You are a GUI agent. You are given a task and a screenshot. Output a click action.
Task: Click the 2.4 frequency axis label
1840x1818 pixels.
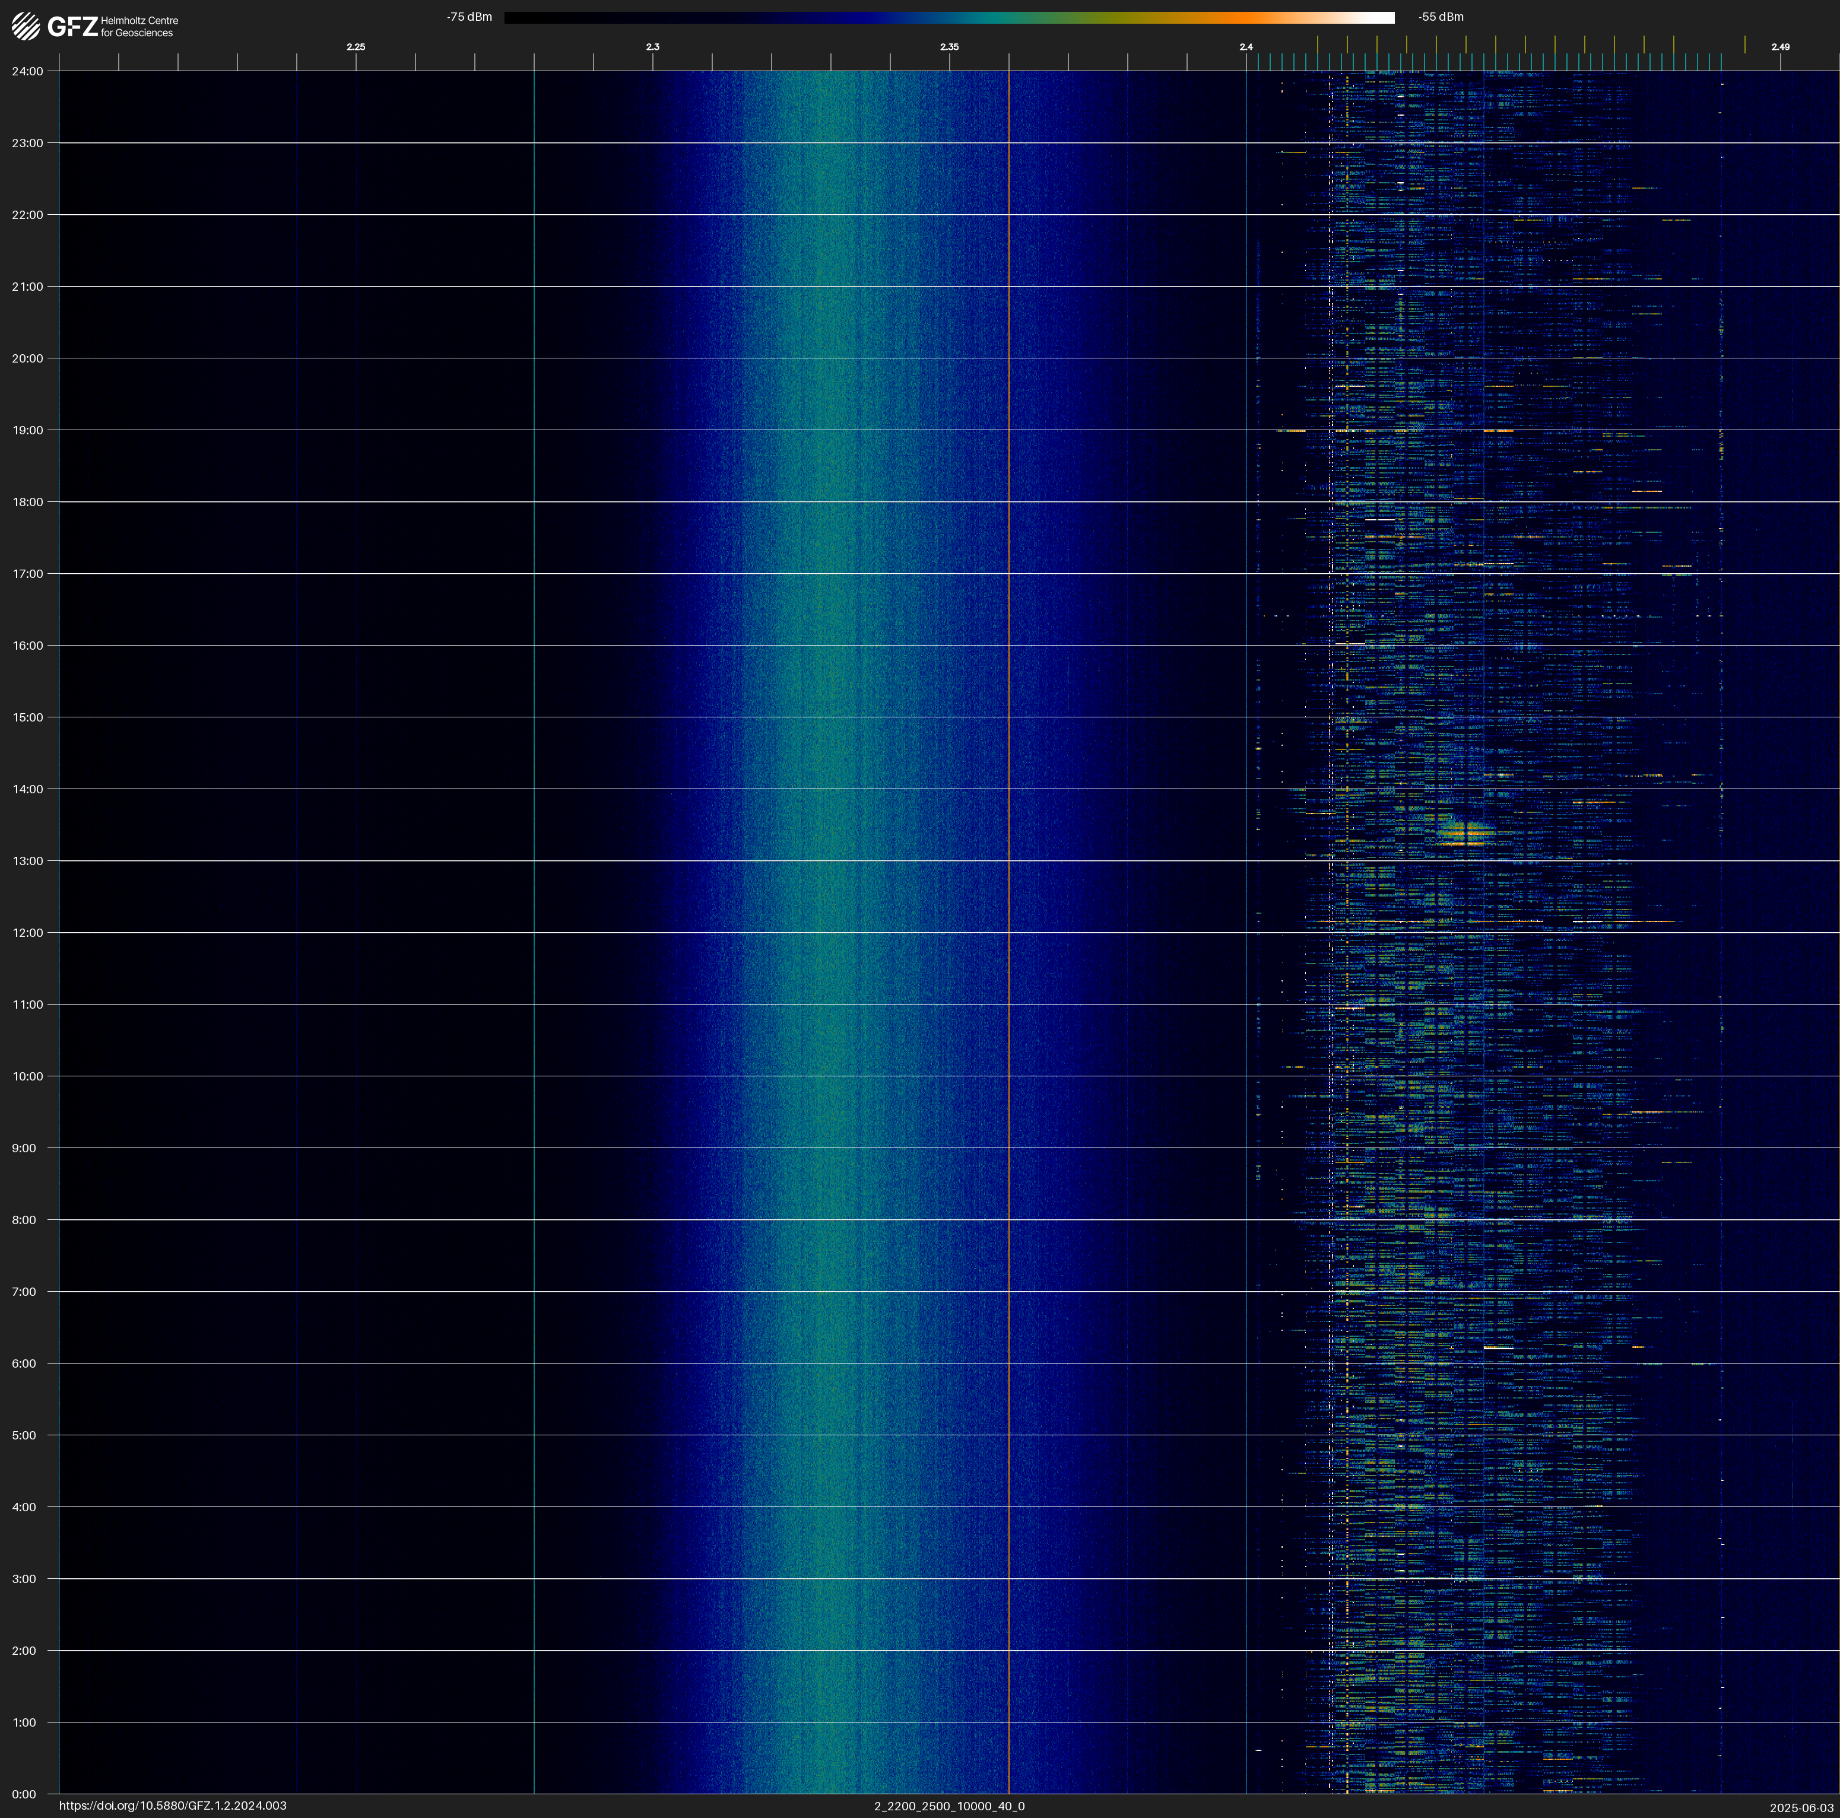[x=1246, y=47]
